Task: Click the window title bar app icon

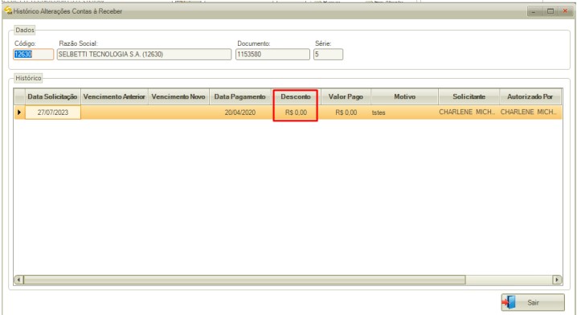Action: (8, 10)
